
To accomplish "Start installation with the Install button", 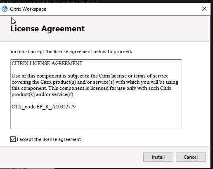I will [x=158, y=157].
